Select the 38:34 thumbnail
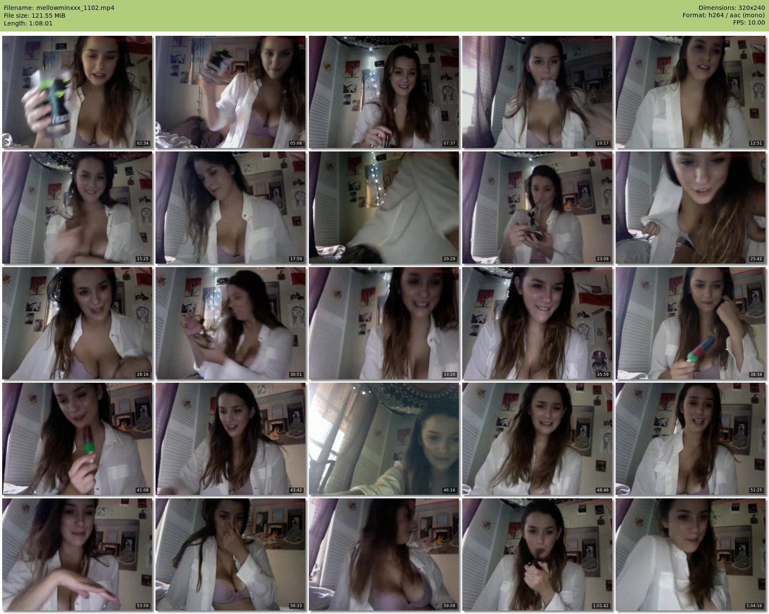This screenshot has height=614, width=769. point(690,323)
